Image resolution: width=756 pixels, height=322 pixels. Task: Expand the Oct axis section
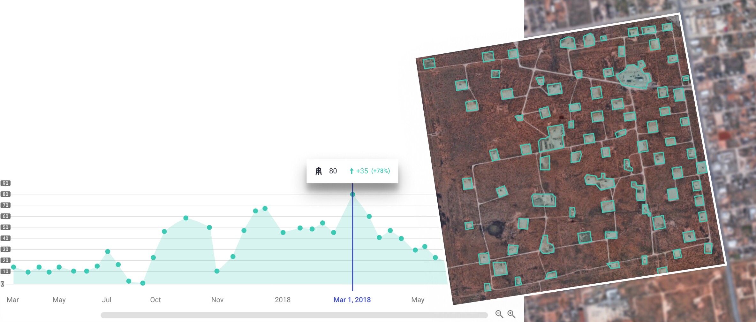click(155, 300)
